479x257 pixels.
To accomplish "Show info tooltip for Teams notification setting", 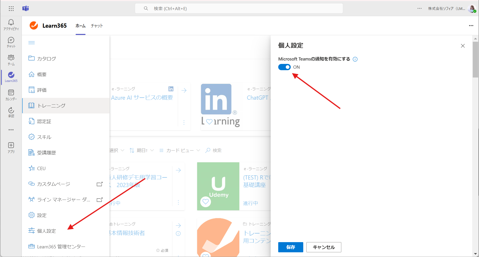I will pyautogui.click(x=355, y=59).
